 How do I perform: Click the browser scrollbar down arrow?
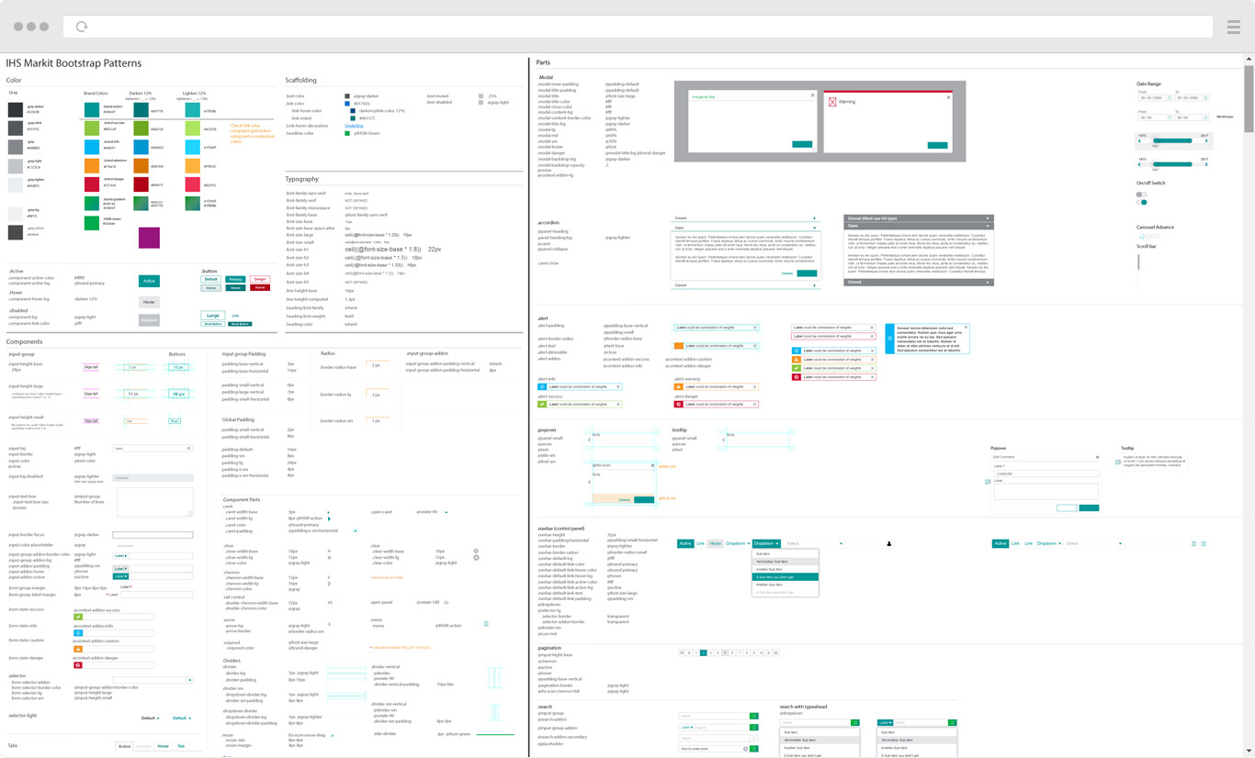point(1249,751)
